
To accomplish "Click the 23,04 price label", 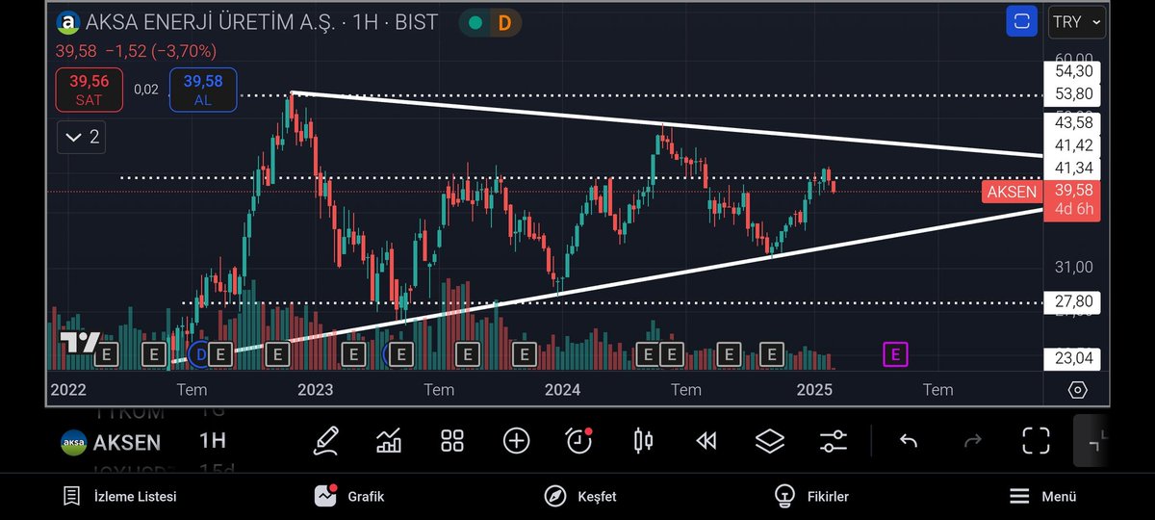I will (x=1074, y=359).
